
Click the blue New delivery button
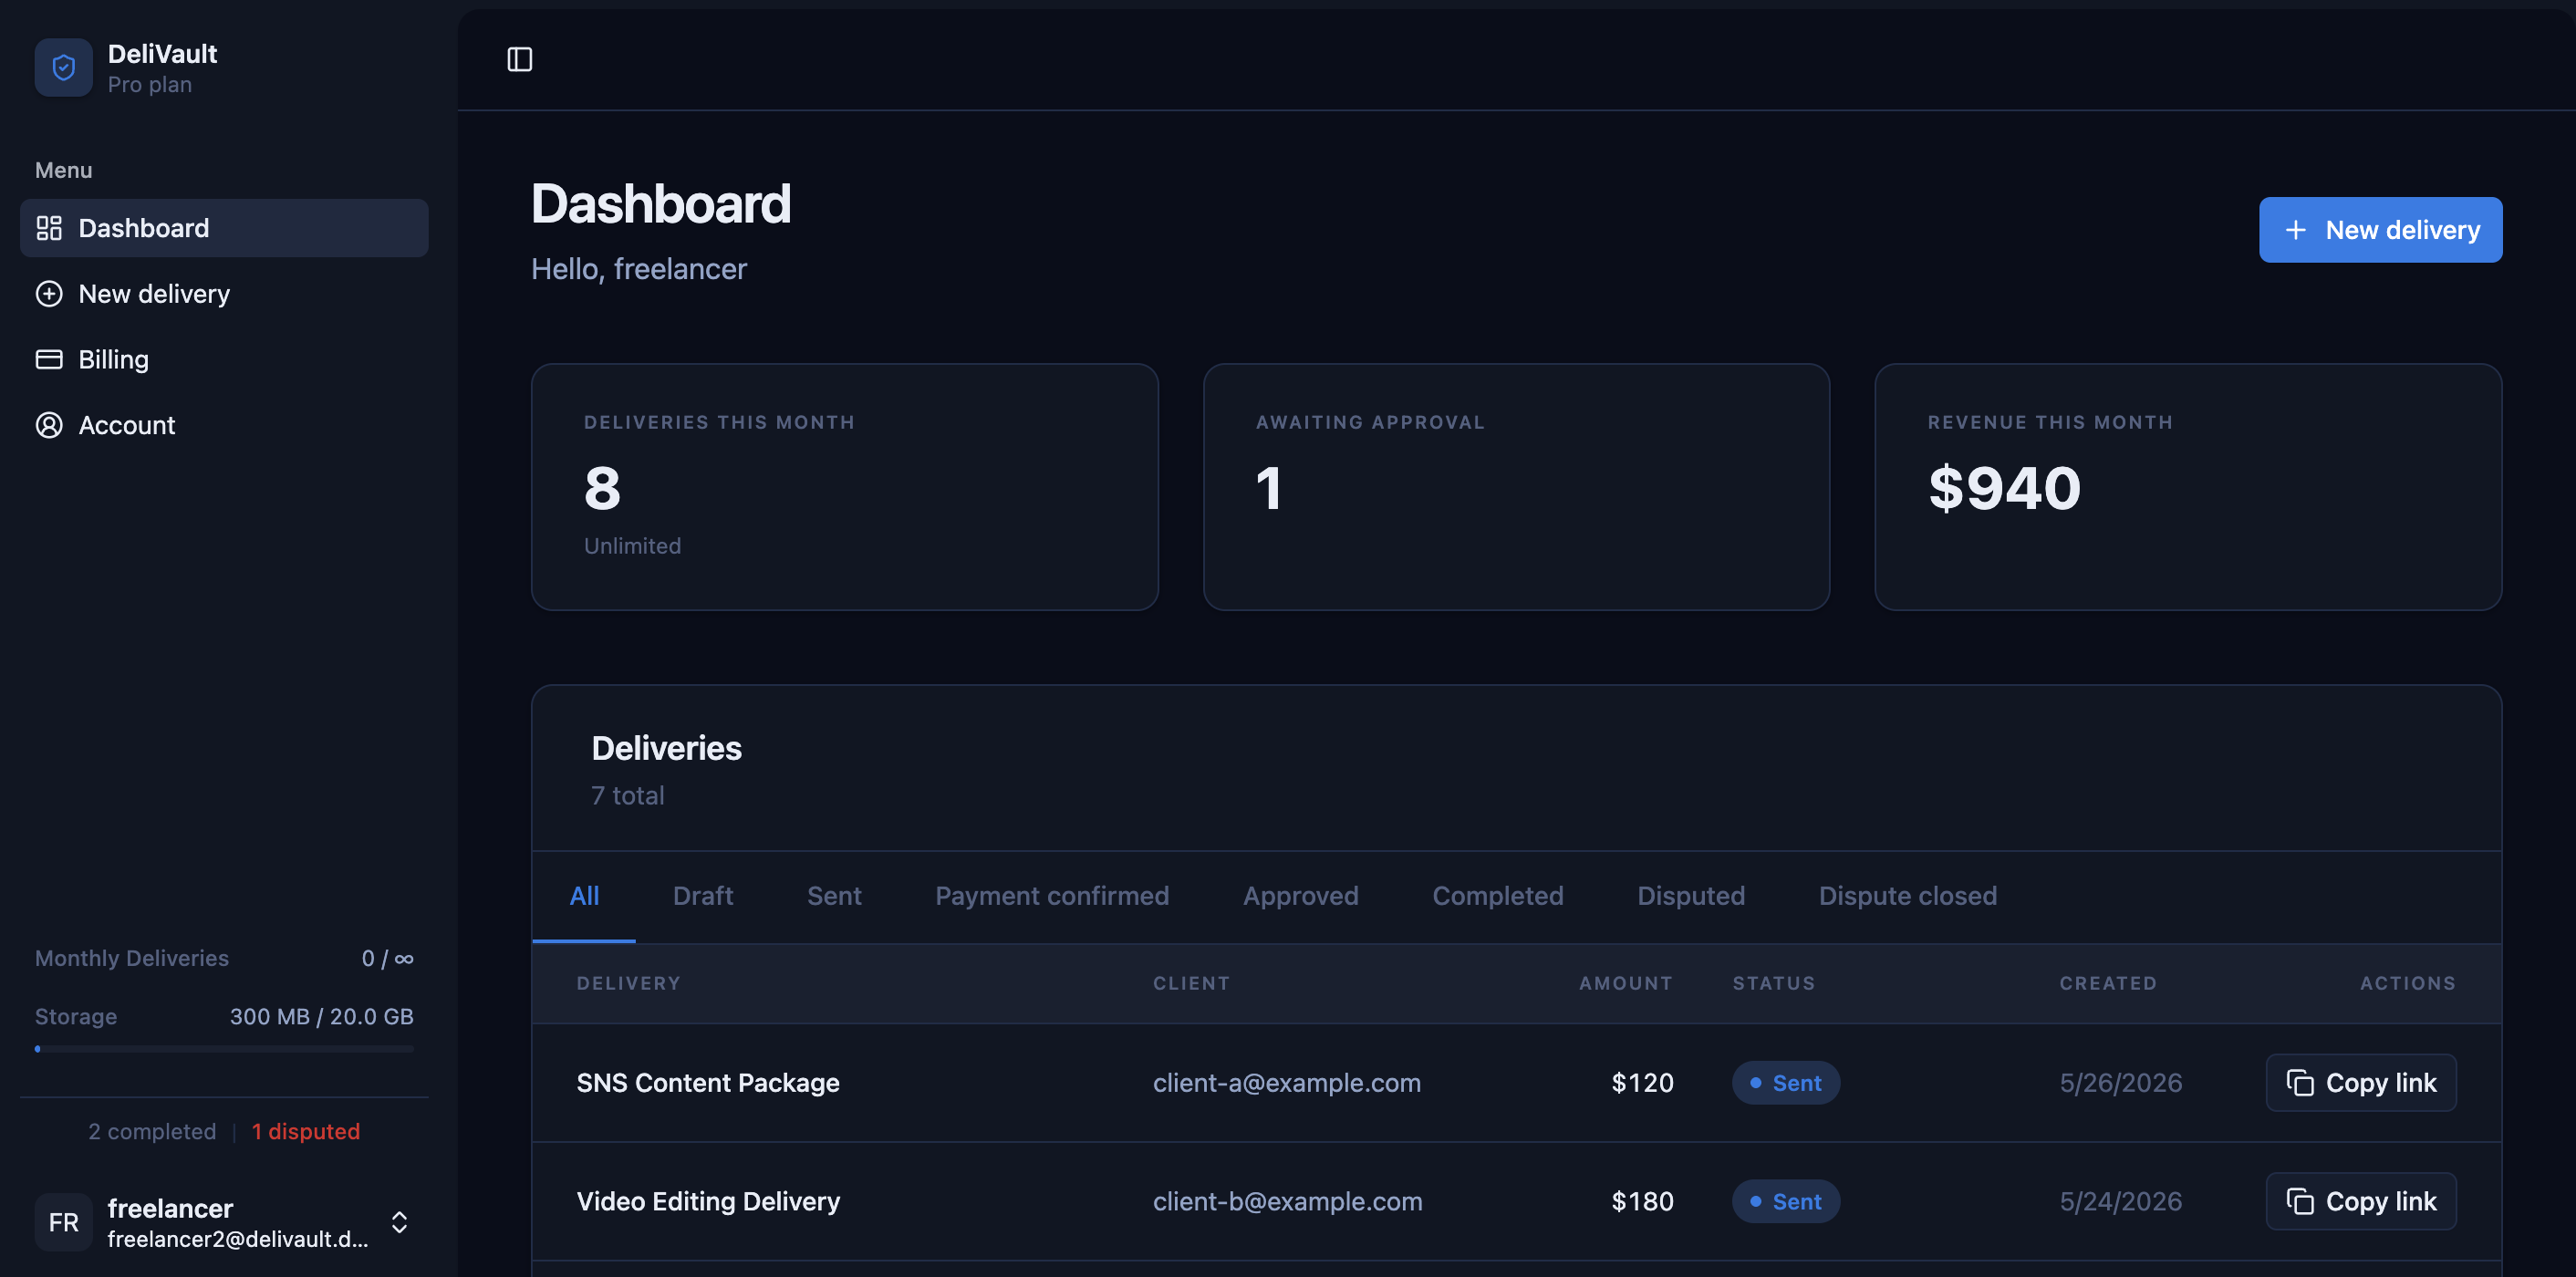pos(2380,230)
